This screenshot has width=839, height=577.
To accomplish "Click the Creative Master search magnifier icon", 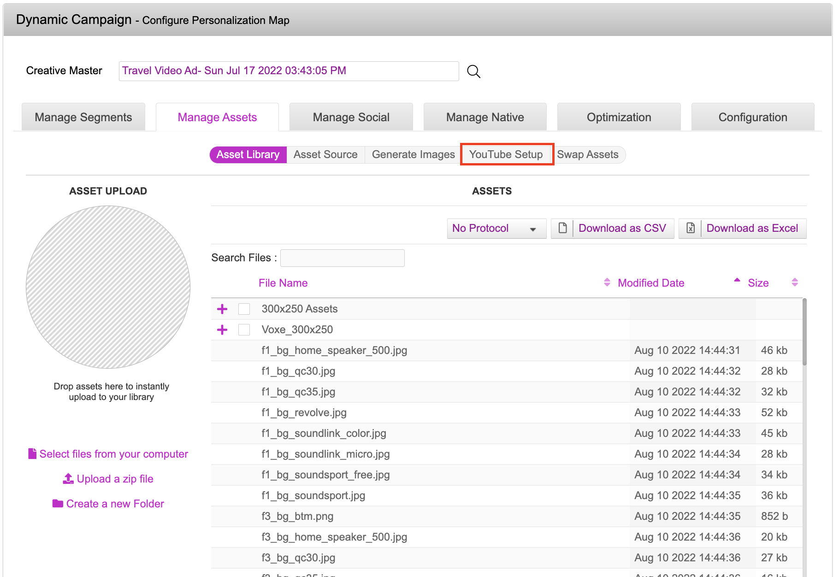I will click(473, 71).
